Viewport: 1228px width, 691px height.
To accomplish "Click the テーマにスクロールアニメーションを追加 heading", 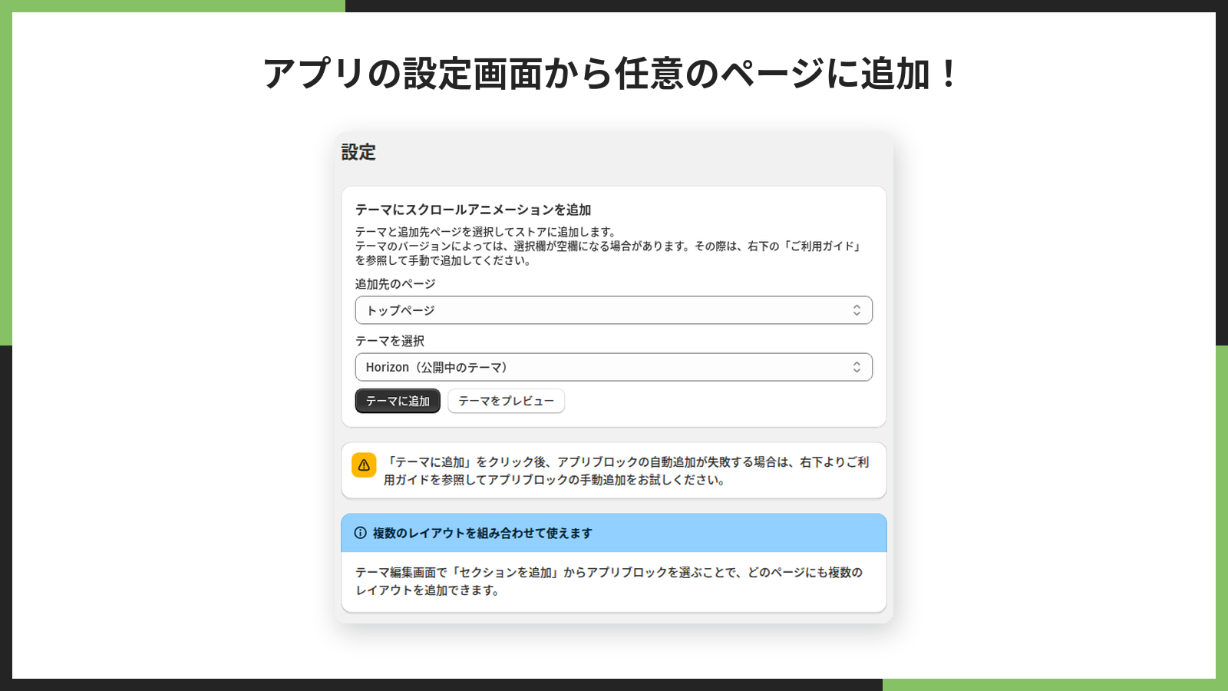I will point(473,210).
